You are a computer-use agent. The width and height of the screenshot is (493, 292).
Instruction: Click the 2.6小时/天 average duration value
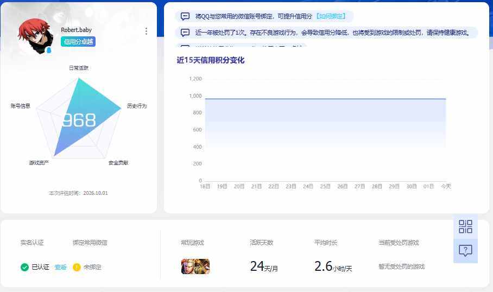click(x=333, y=266)
